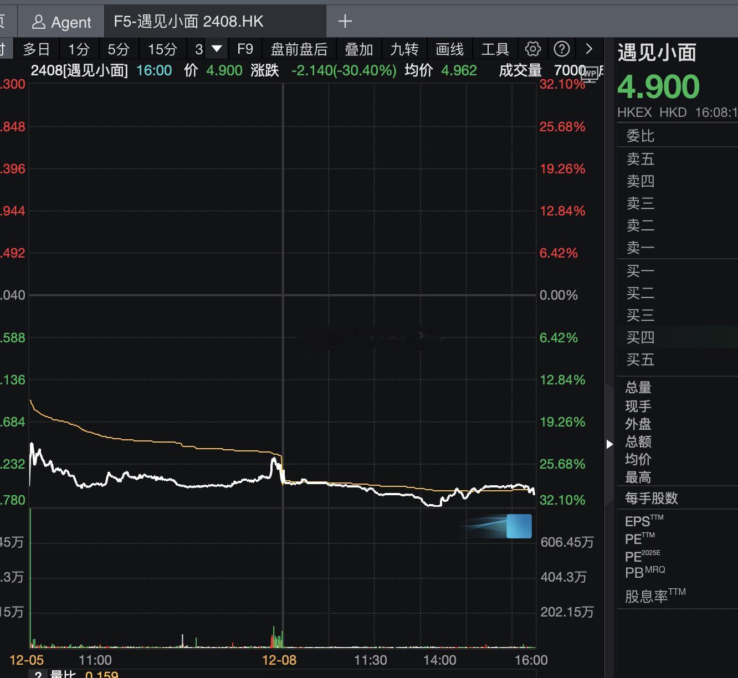Click the 现手 label

[x=638, y=406]
